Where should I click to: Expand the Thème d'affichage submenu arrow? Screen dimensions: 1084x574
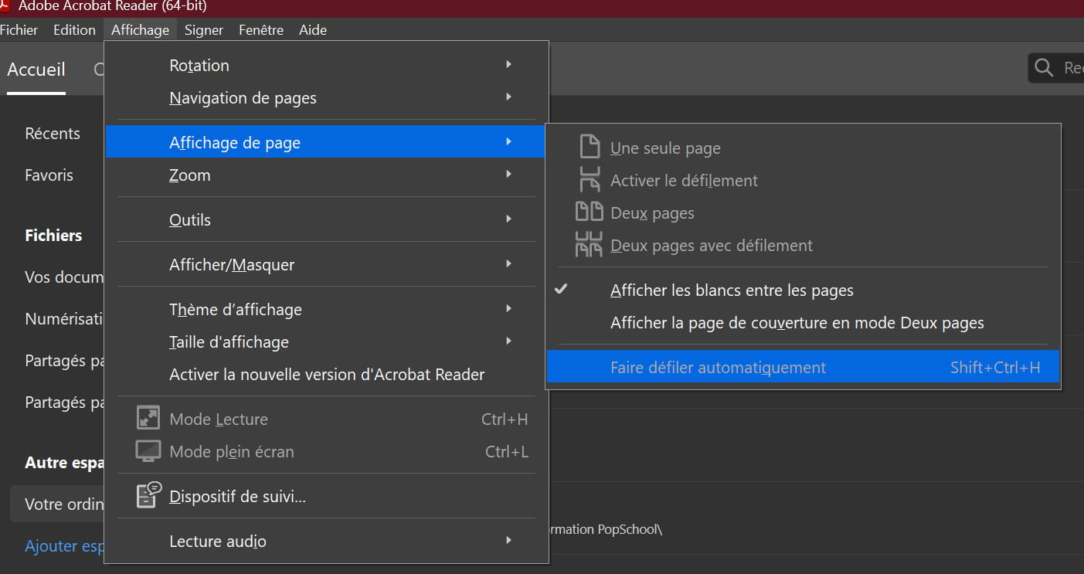coord(508,308)
